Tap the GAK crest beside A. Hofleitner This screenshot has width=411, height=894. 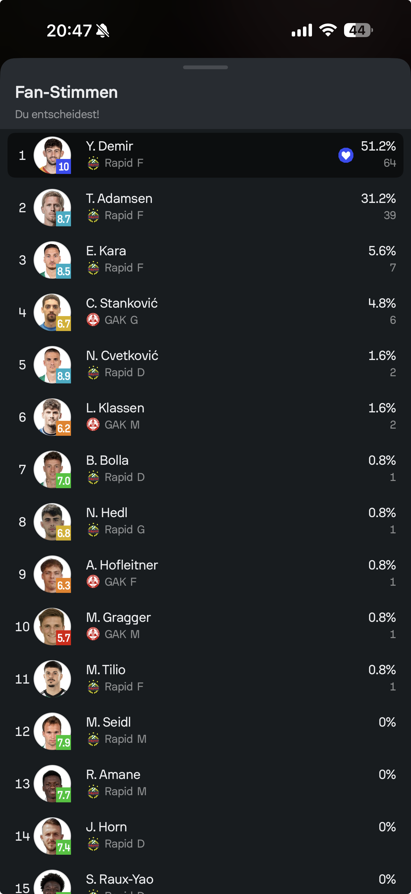click(93, 582)
